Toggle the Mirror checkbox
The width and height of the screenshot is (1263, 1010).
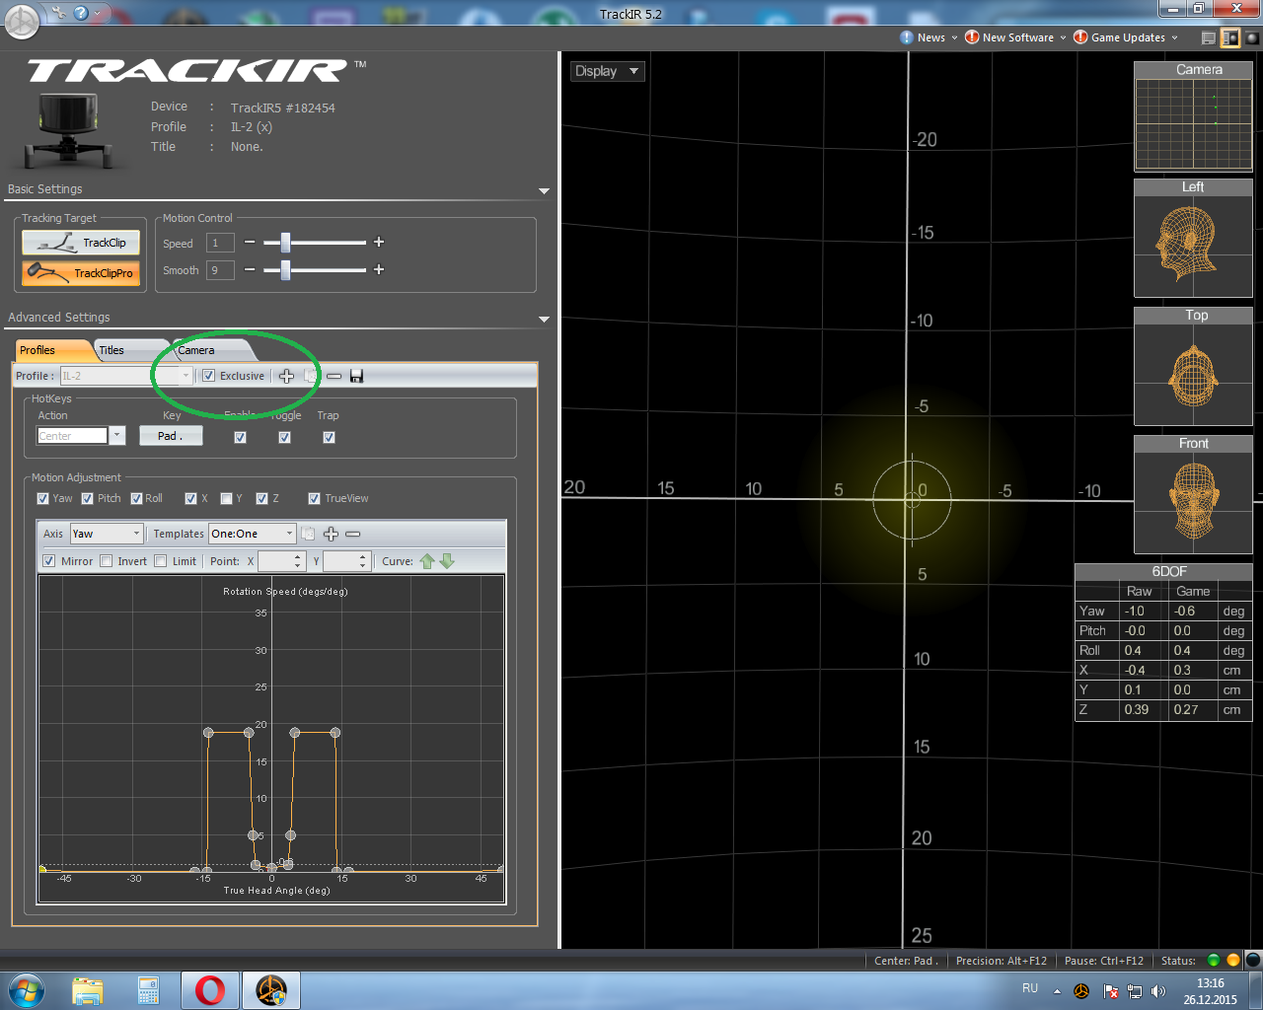click(x=48, y=561)
